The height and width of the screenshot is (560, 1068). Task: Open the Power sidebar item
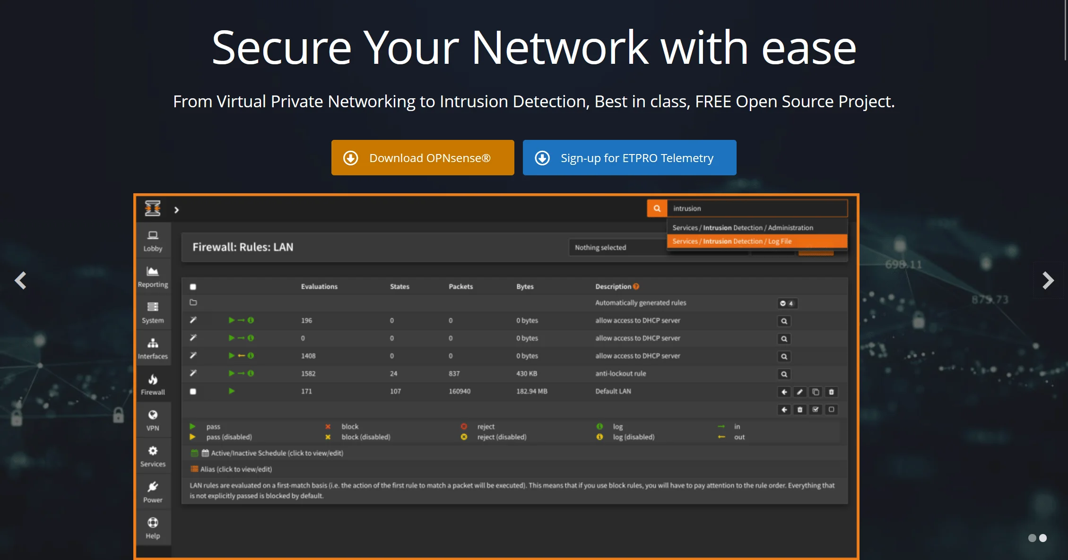click(x=153, y=492)
